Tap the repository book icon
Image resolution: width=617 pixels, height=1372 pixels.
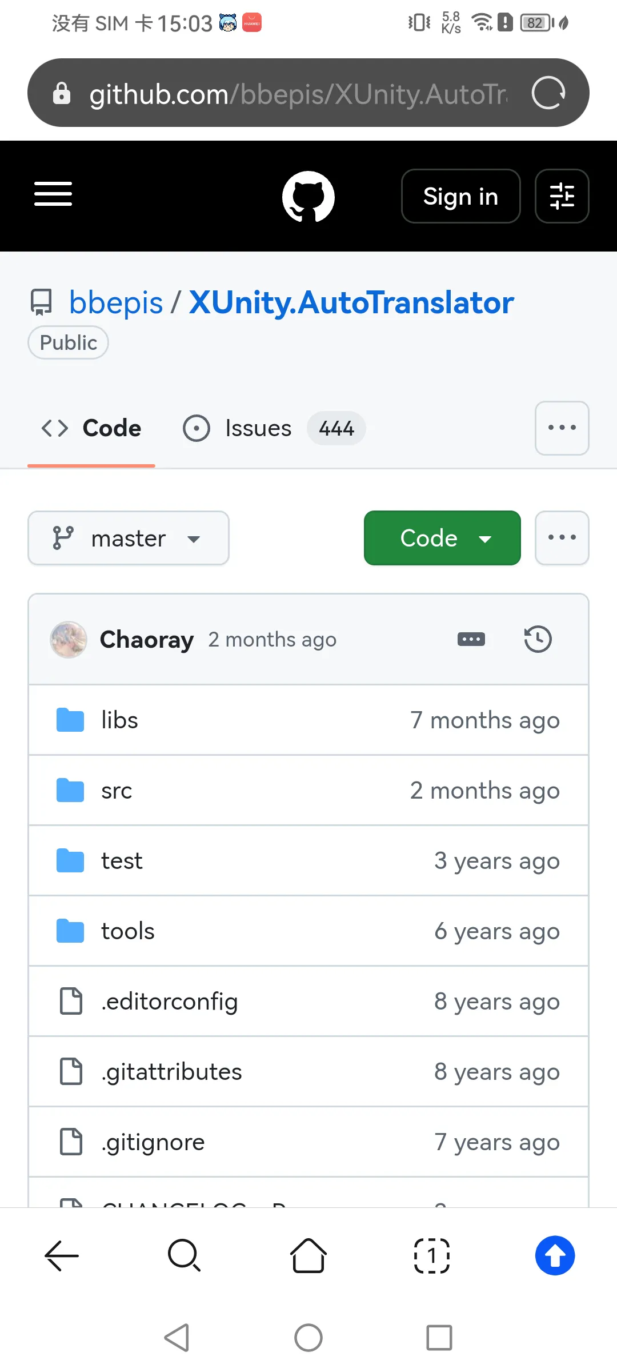41,302
